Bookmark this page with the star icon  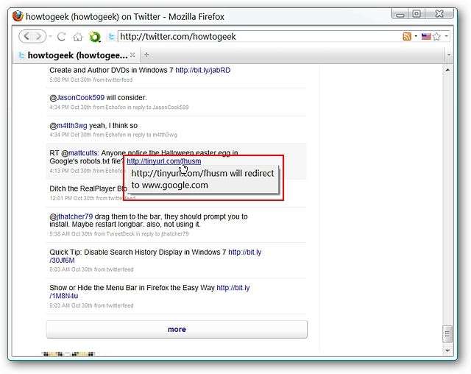pyautogui.click(x=436, y=37)
